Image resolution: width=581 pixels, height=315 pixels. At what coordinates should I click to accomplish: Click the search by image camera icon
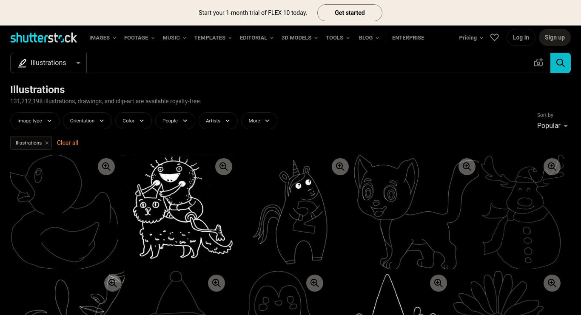(x=538, y=63)
